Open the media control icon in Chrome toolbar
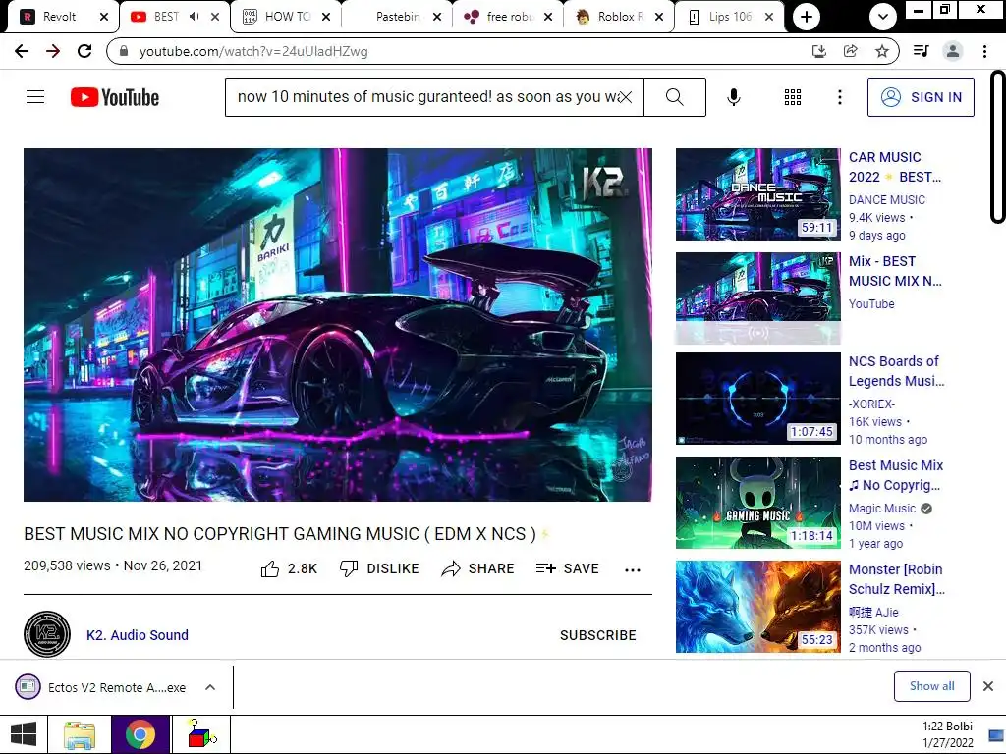 pos(922,51)
